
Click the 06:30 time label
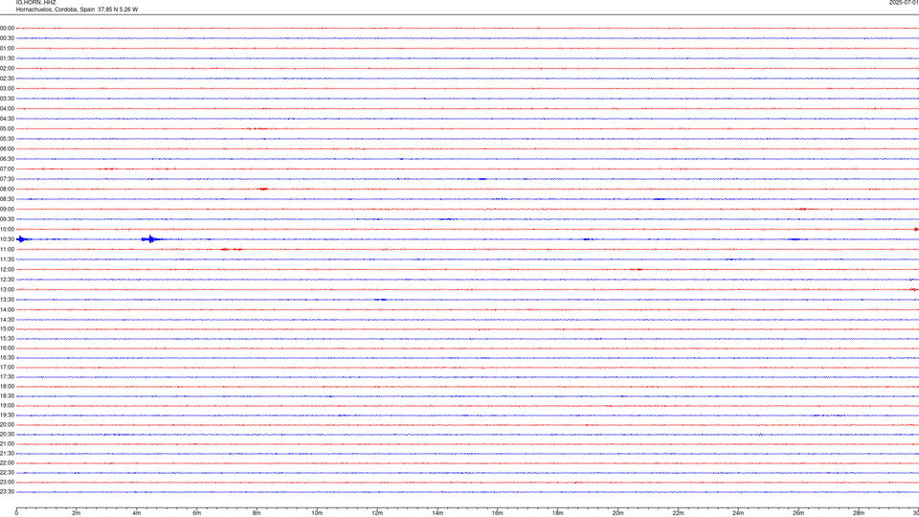7,159
